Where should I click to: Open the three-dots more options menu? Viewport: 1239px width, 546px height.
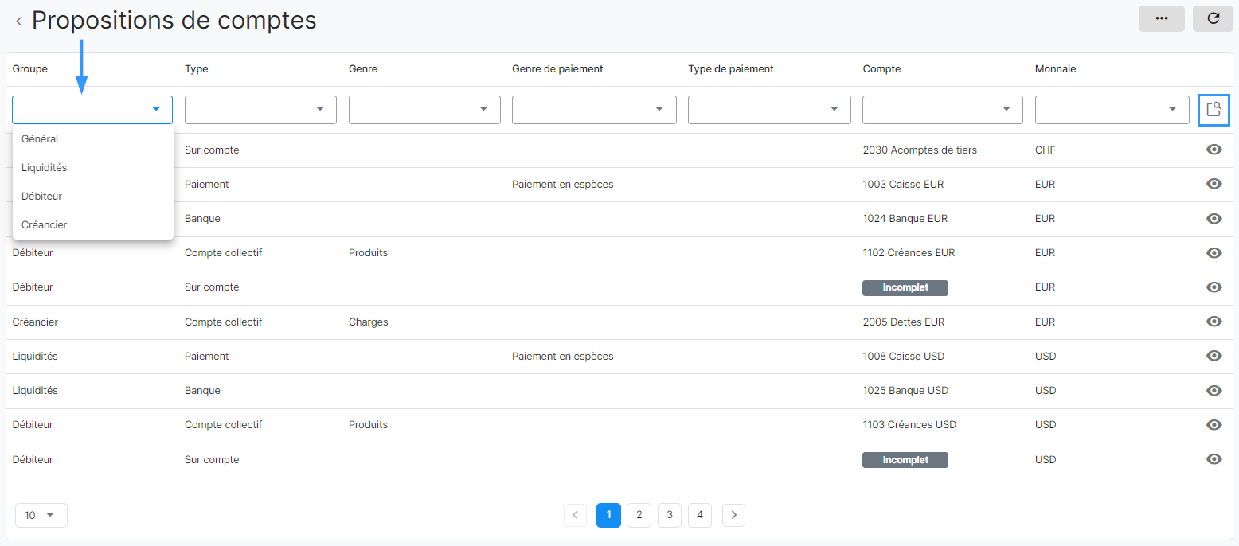pos(1162,18)
